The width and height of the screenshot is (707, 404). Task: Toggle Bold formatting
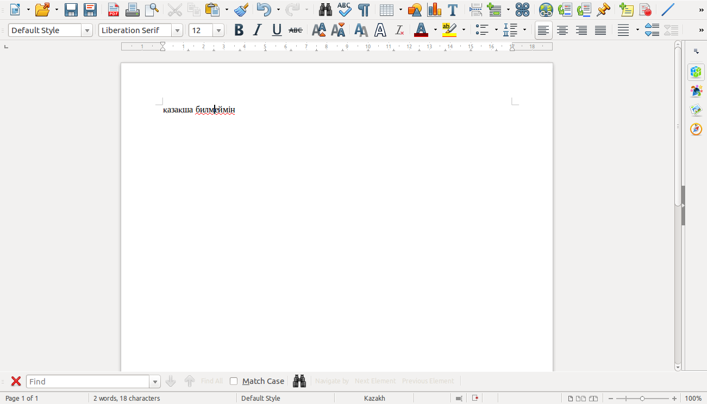(x=239, y=30)
